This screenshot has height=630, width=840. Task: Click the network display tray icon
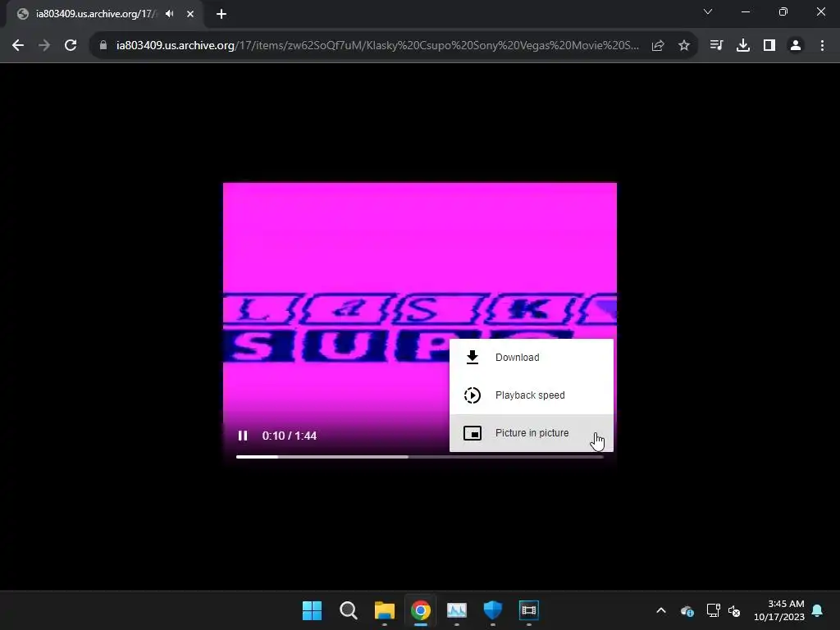[713, 610]
